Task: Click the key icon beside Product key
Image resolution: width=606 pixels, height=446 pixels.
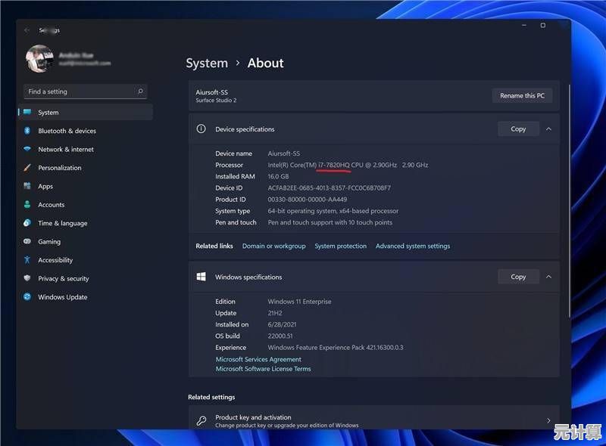Action: pos(201,420)
